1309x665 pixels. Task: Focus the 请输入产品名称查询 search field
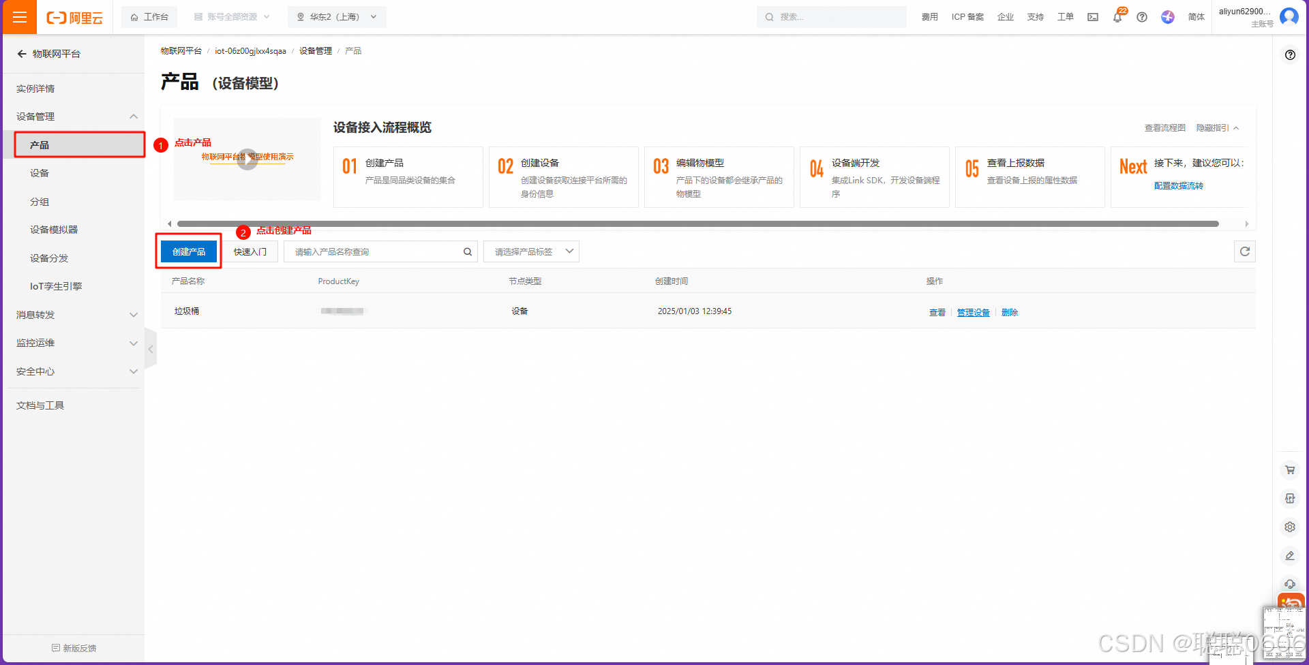point(380,251)
